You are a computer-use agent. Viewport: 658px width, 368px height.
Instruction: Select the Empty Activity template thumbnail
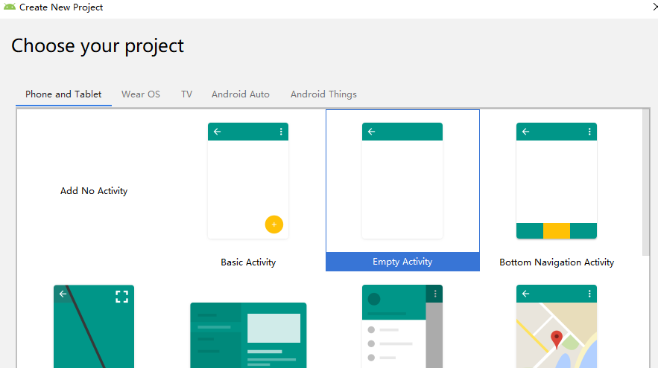(x=402, y=181)
